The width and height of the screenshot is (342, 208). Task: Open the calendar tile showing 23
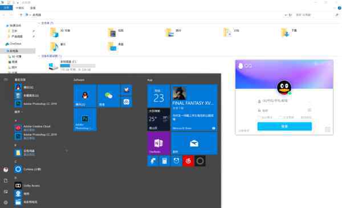click(158, 96)
